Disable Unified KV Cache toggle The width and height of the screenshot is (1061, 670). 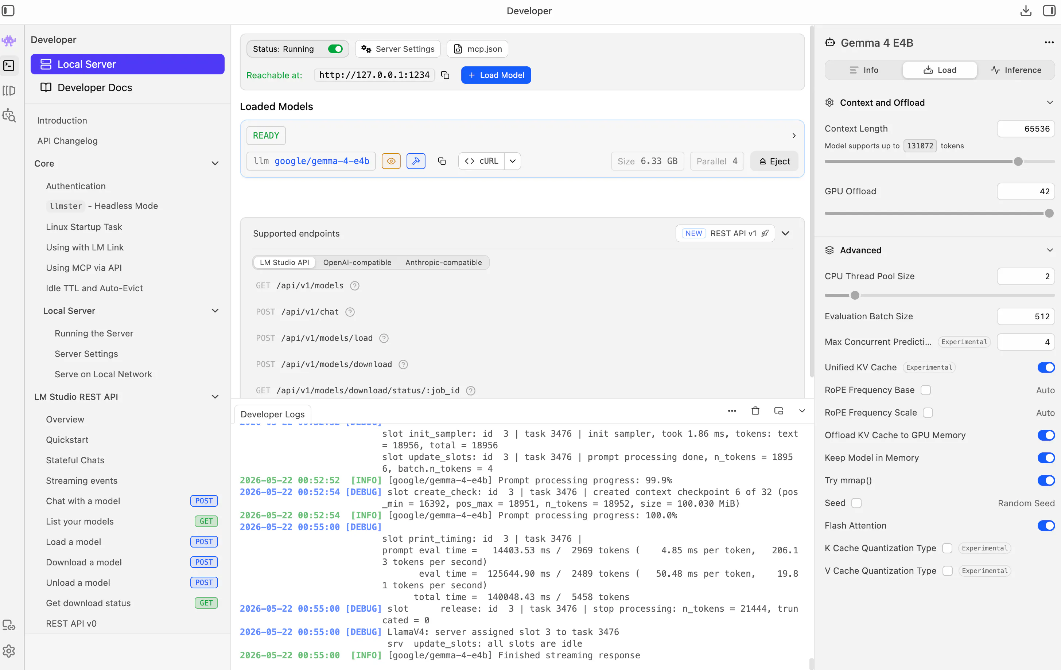(1046, 367)
